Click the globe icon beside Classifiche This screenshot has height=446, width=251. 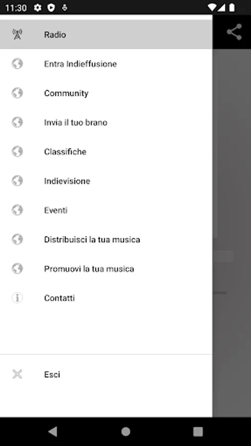click(x=17, y=152)
